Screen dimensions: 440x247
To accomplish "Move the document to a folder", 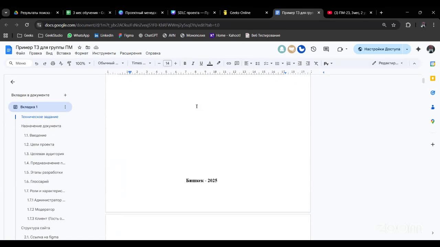I will coord(88,47).
